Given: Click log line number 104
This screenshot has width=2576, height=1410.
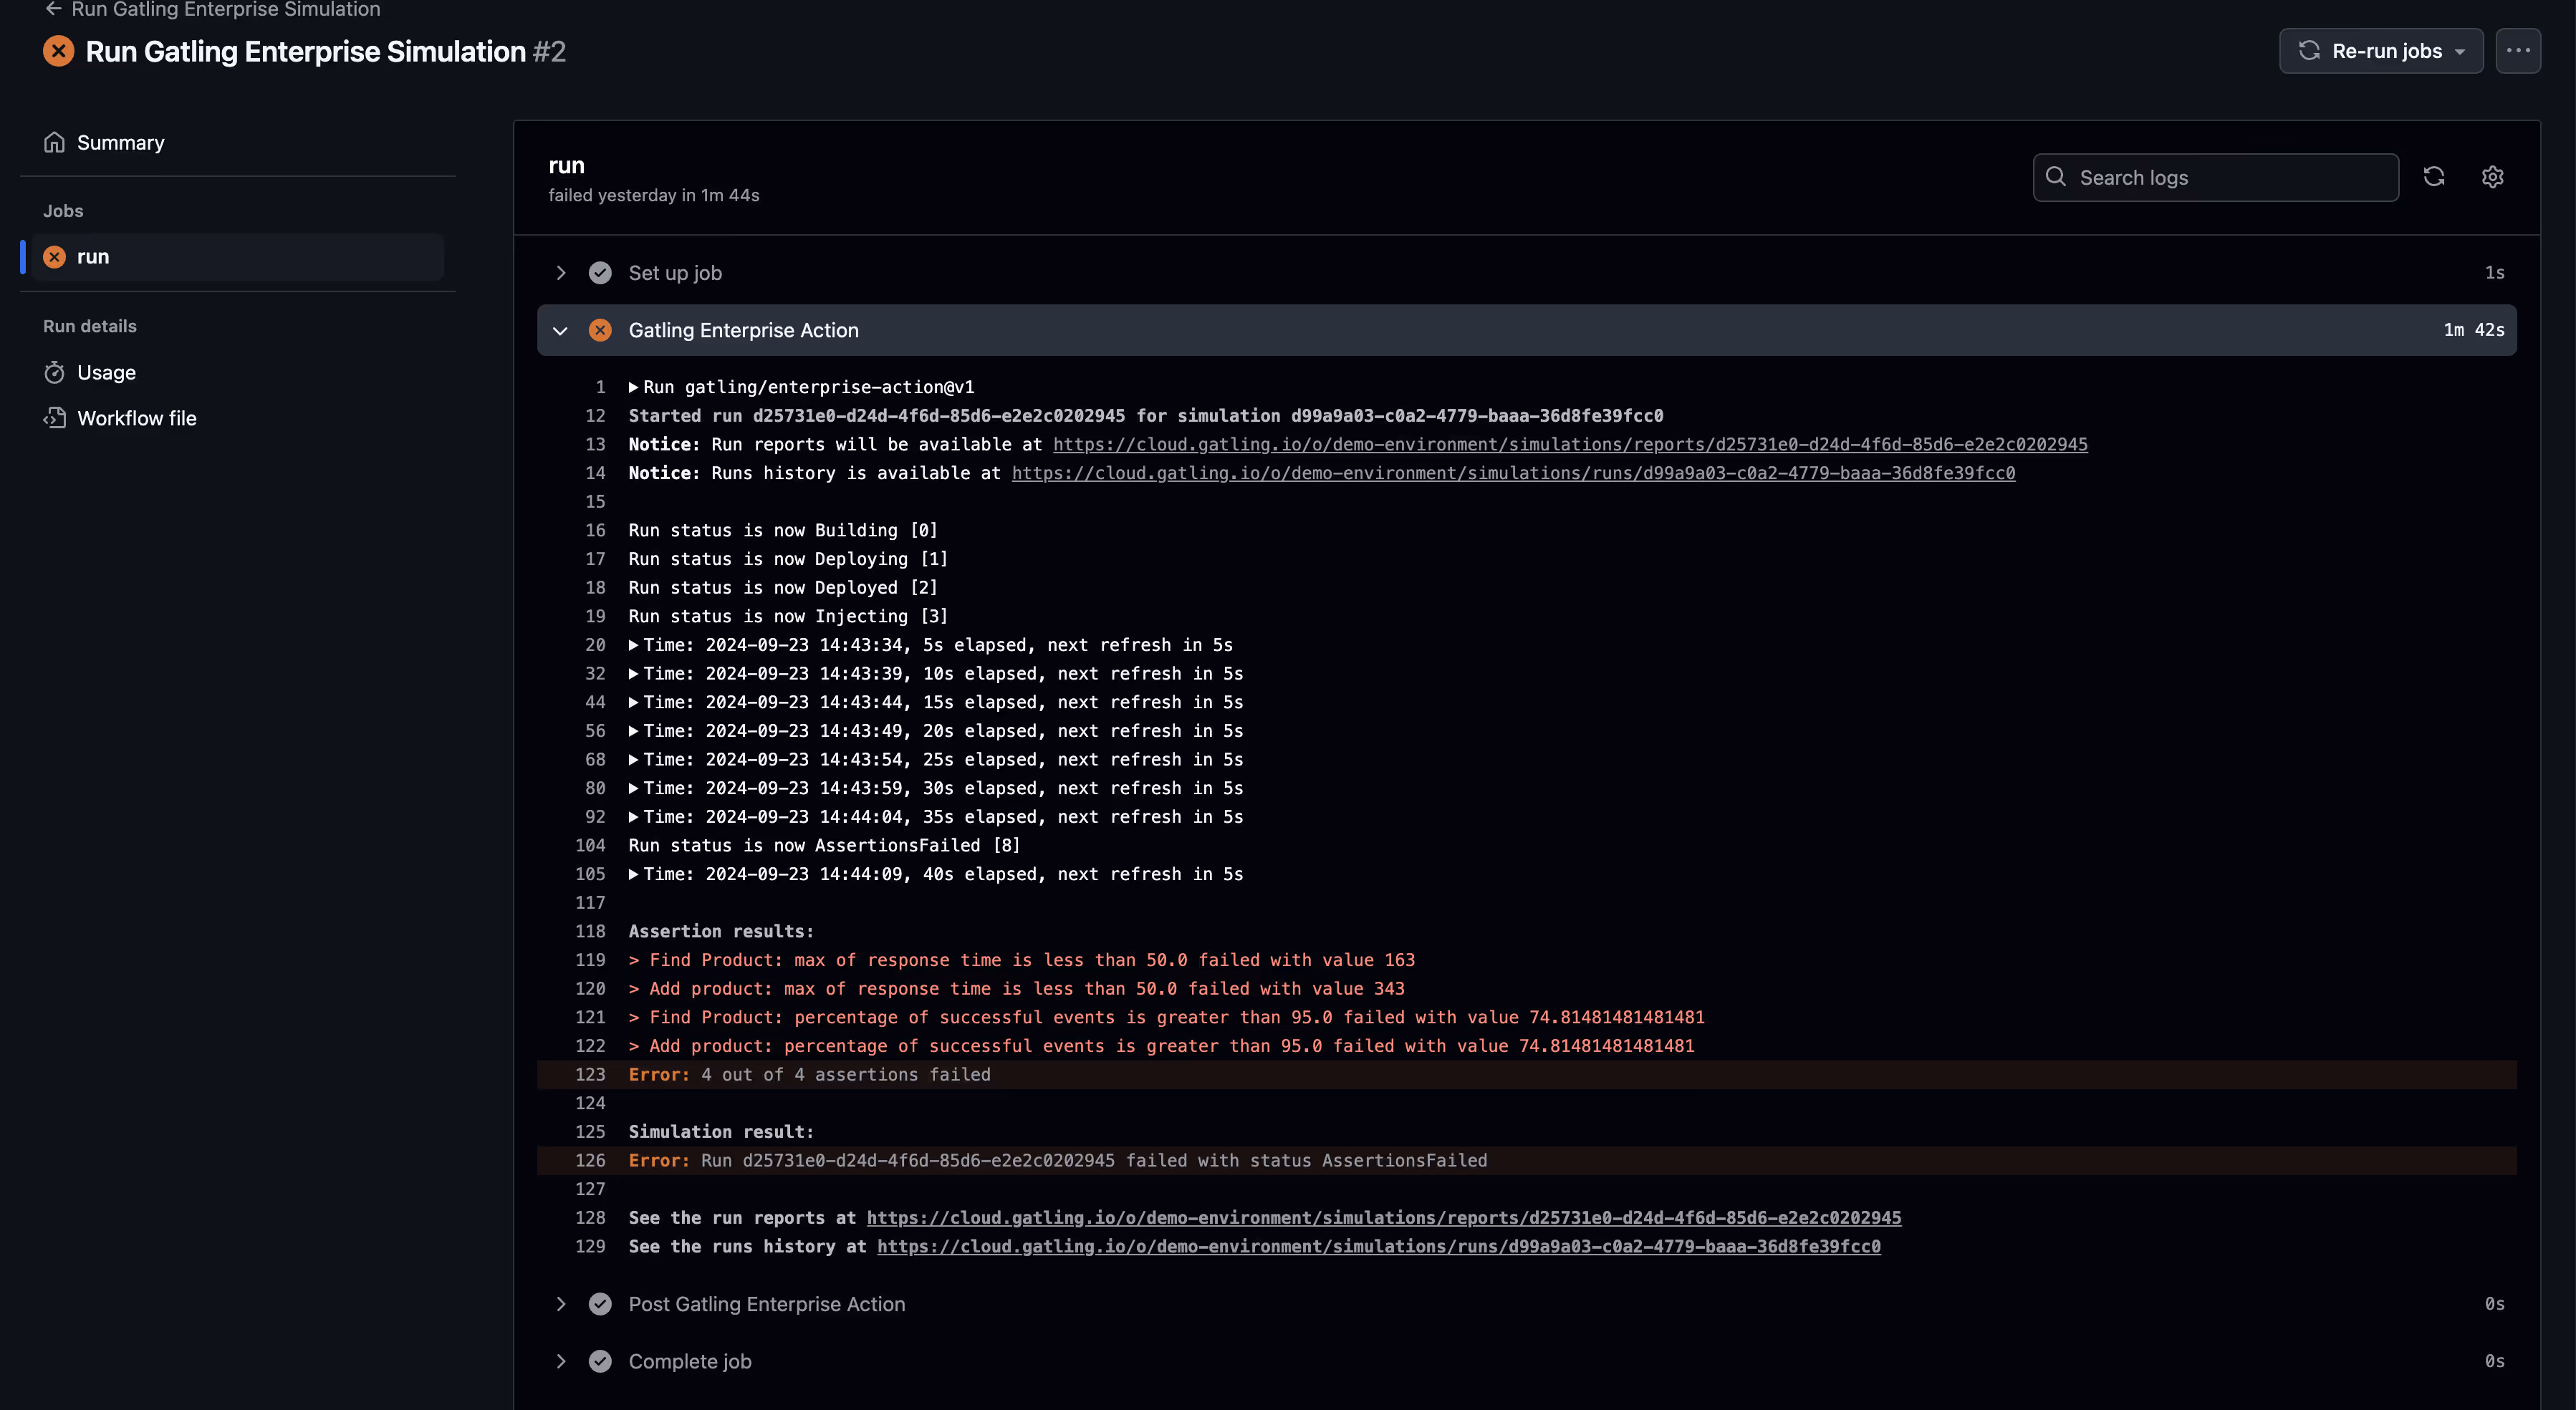Looking at the screenshot, I should click(x=590, y=846).
